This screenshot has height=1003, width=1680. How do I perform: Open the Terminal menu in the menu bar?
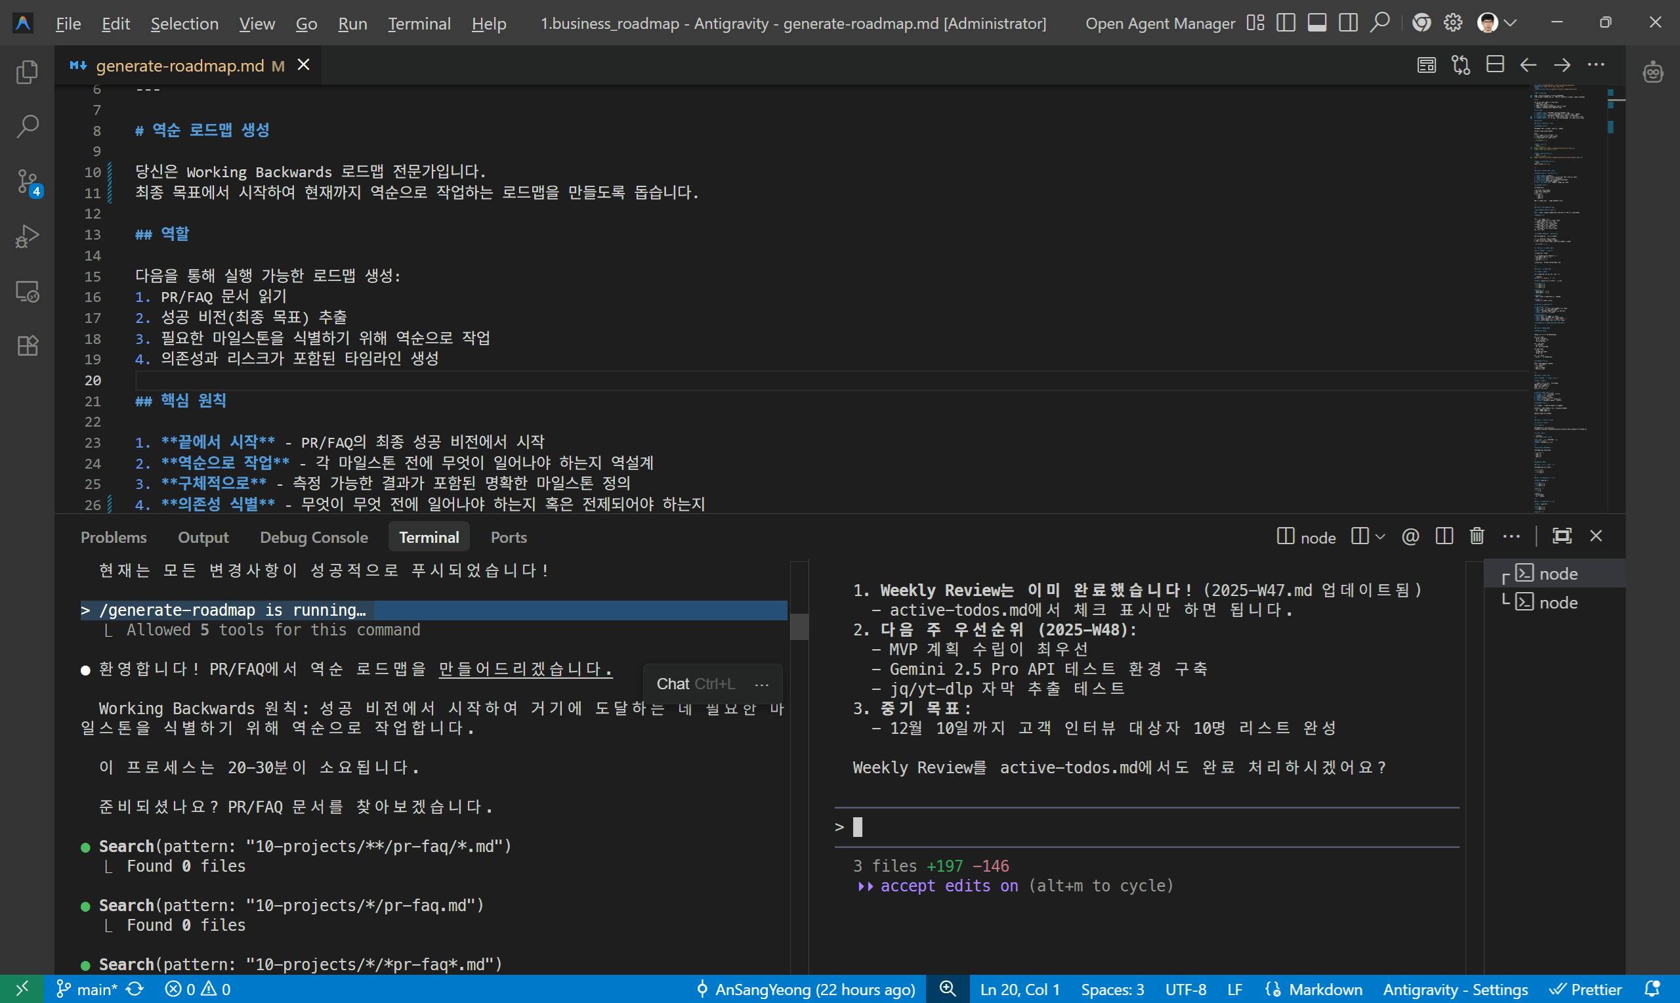click(419, 22)
